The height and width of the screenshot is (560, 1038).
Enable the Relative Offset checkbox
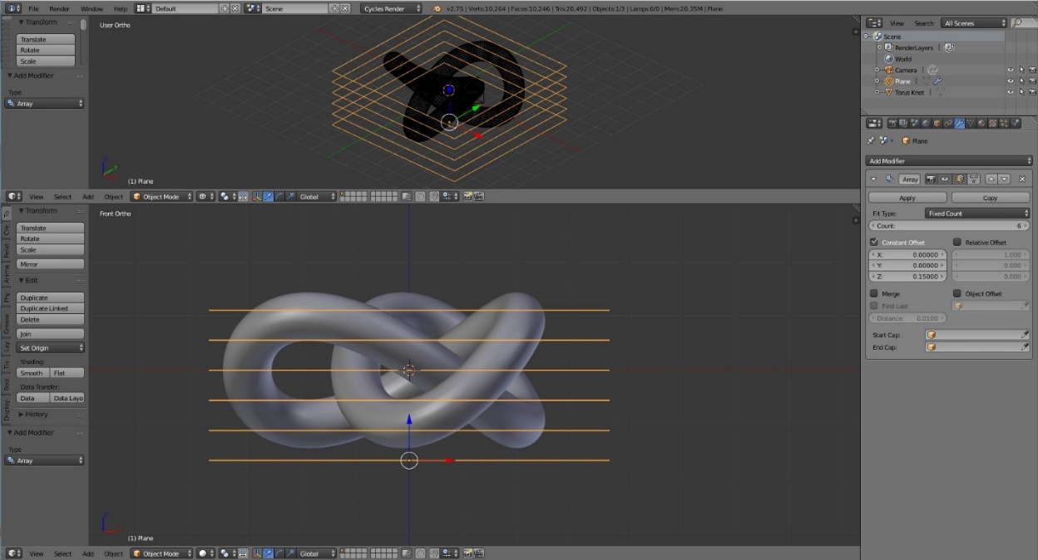point(957,243)
